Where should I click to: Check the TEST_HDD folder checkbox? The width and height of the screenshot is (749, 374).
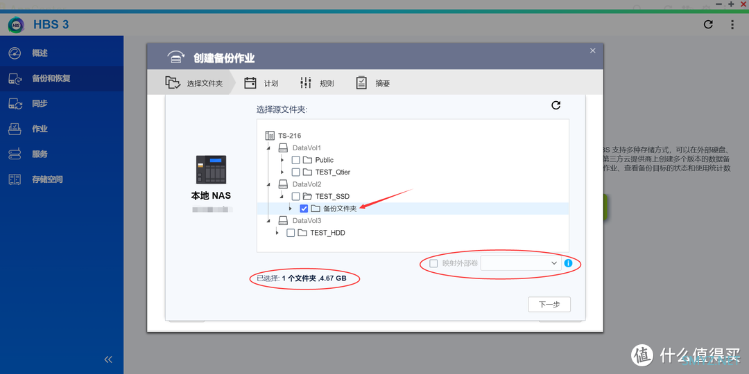click(291, 233)
